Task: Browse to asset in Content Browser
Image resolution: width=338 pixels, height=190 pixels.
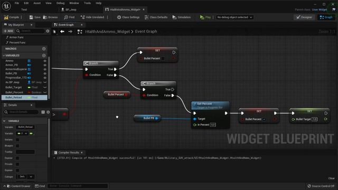Action: click(x=50, y=17)
